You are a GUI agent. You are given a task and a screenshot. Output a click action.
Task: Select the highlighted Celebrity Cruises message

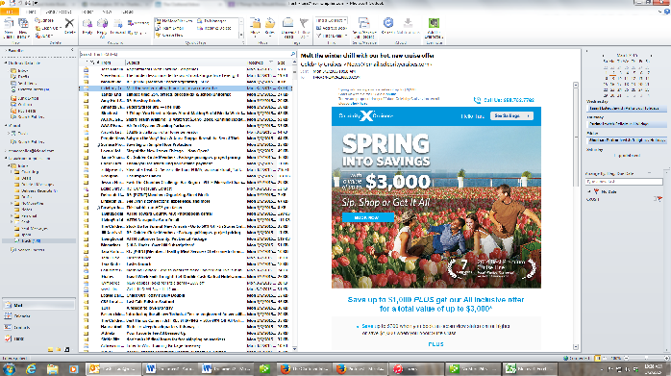click(x=186, y=88)
